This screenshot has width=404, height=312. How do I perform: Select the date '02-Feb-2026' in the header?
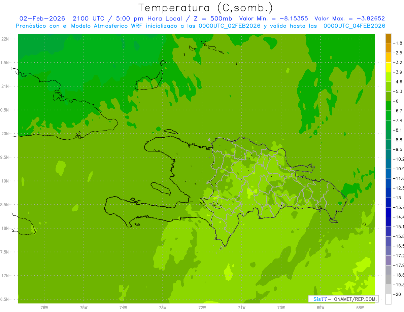pos(42,19)
